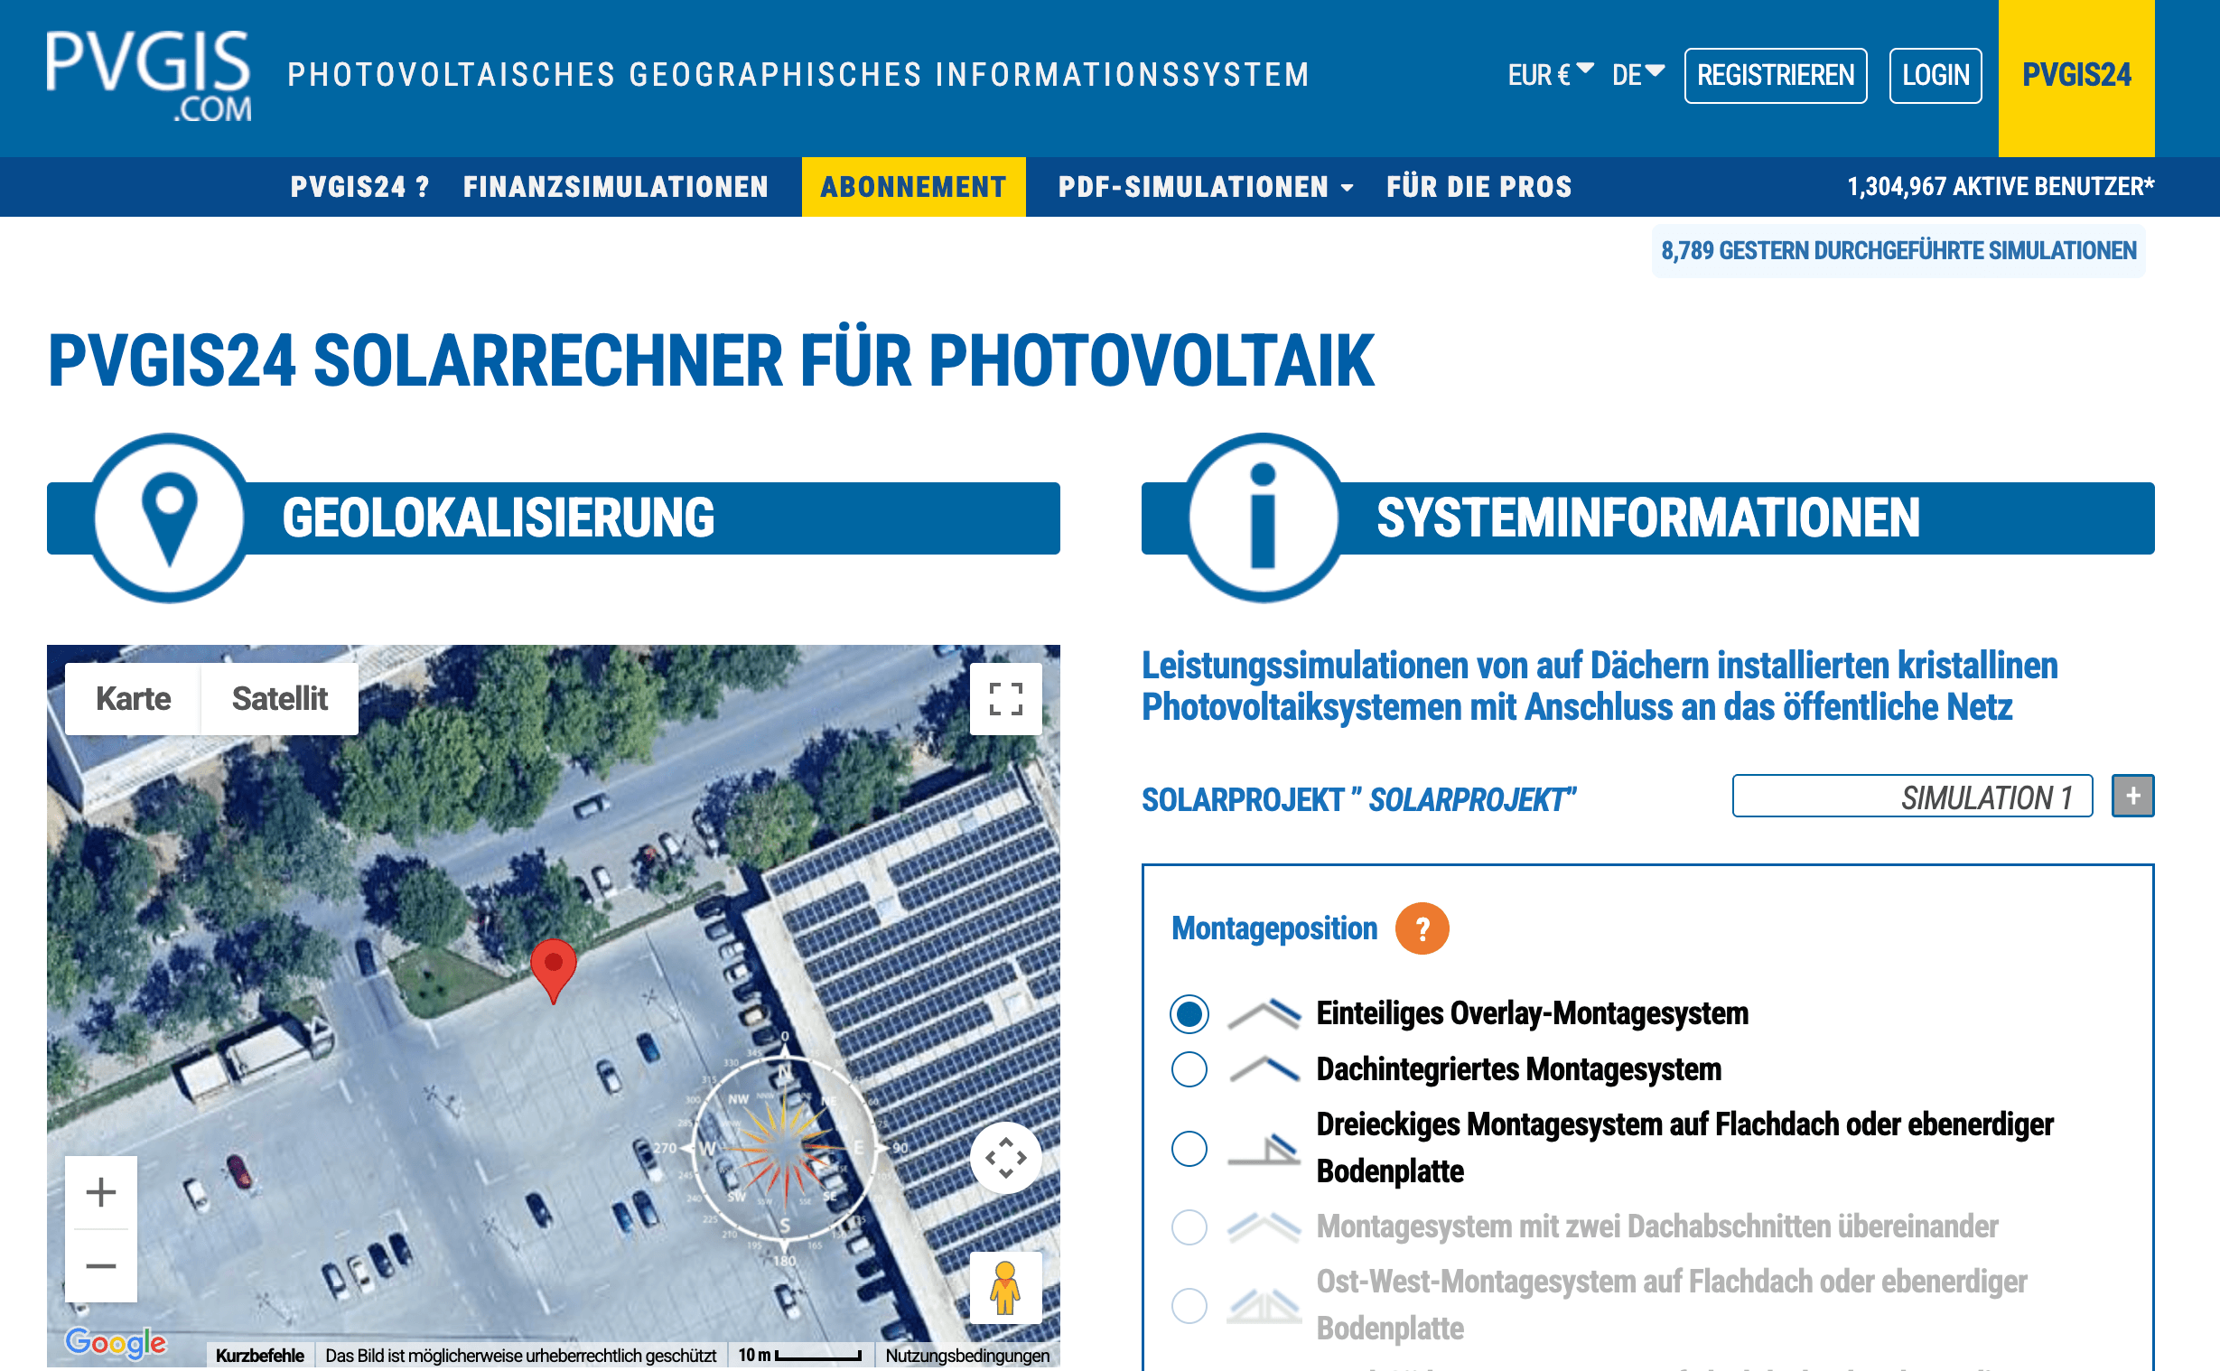This screenshot has width=2220, height=1371.
Task: Open map camera pan controls
Action: tap(1005, 1158)
